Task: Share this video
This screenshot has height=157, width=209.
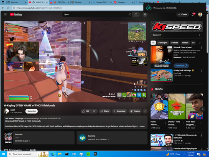Action: [x=104, y=111]
